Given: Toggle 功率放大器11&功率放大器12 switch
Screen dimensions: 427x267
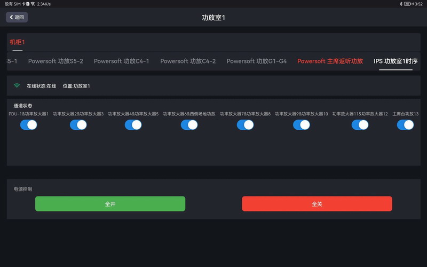Looking at the screenshot, I should 360,125.
